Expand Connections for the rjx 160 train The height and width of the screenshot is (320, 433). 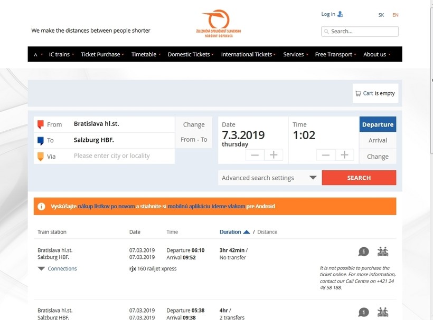[58, 268]
